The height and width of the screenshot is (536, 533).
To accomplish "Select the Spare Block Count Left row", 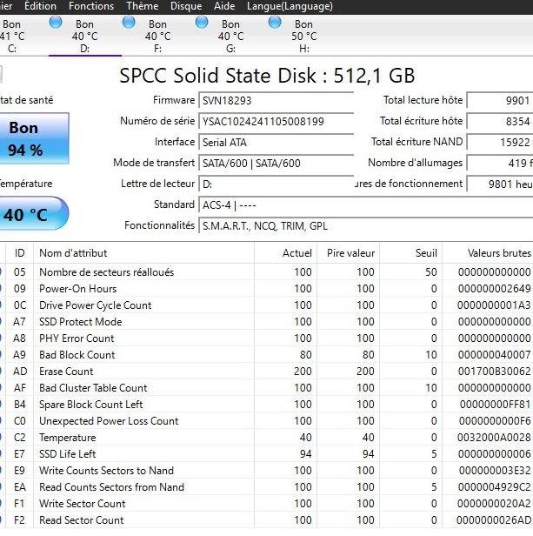I will tap(266, 405).
